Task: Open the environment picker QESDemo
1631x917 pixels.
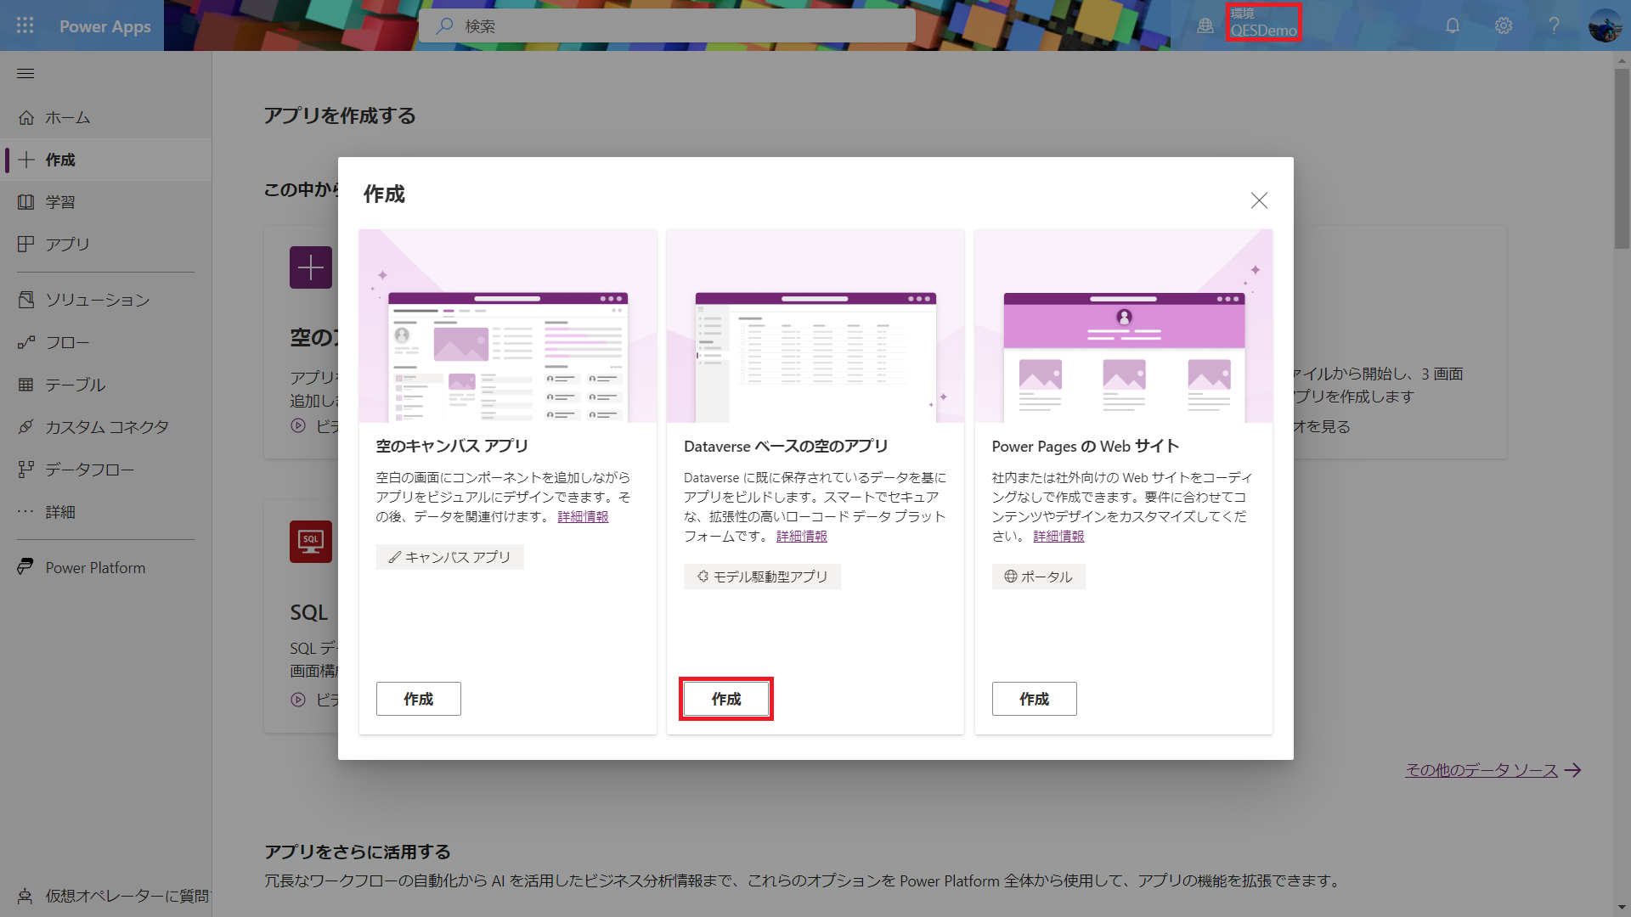Action: tap(1263, 22)
